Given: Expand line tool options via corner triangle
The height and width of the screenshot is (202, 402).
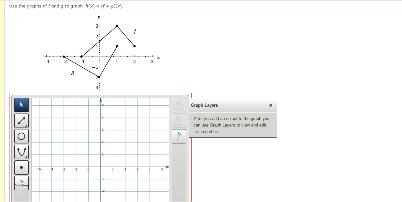Looking at the screenshot, I should pyautogui.click(x=27, y=126).
